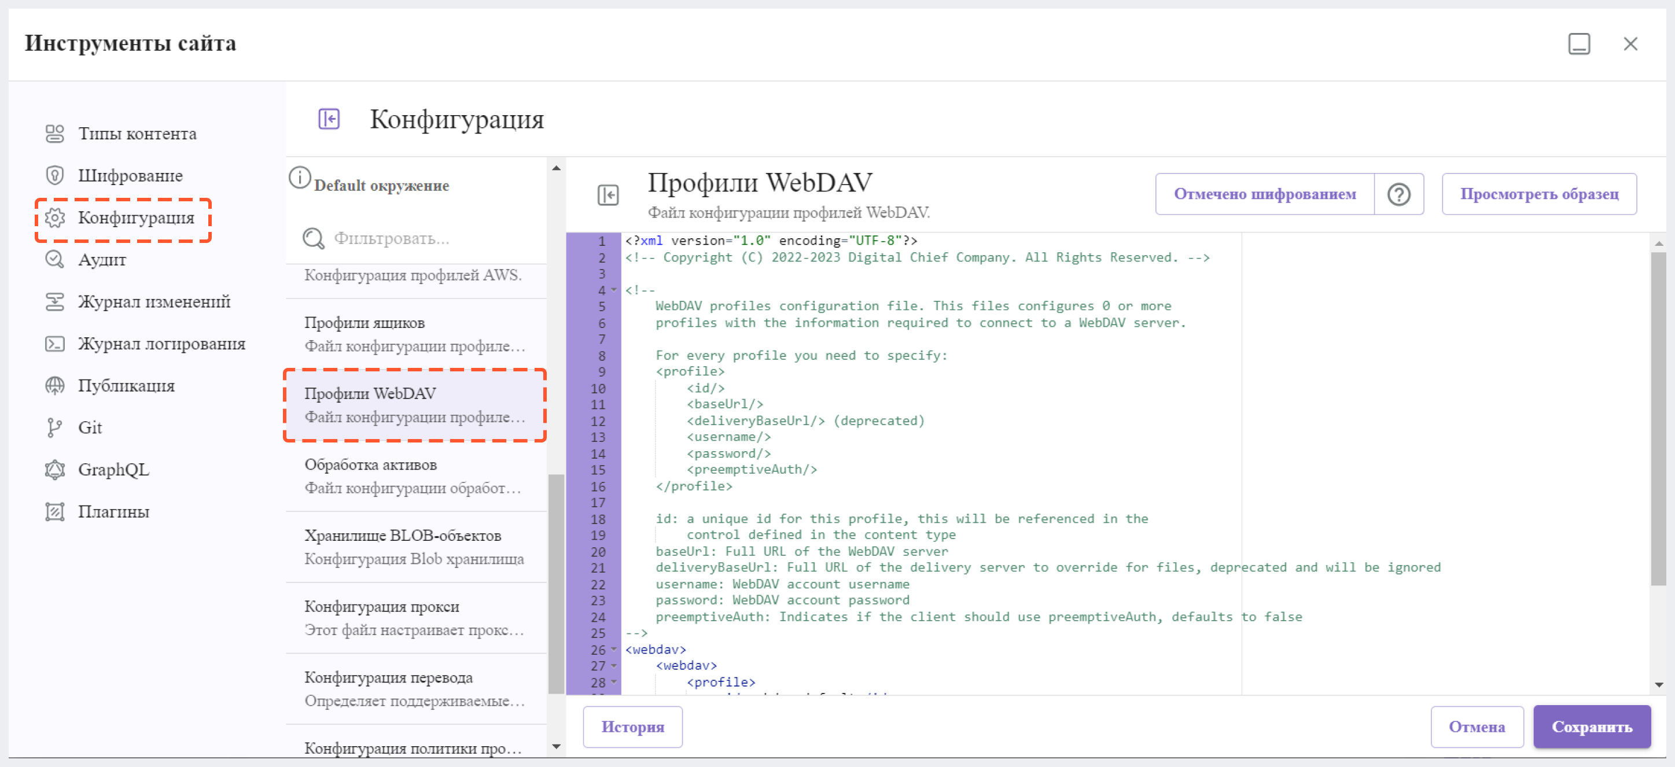The width and height of the screenshot is (1675, 767).
Task: Click the История button
Action: point(632,727)
